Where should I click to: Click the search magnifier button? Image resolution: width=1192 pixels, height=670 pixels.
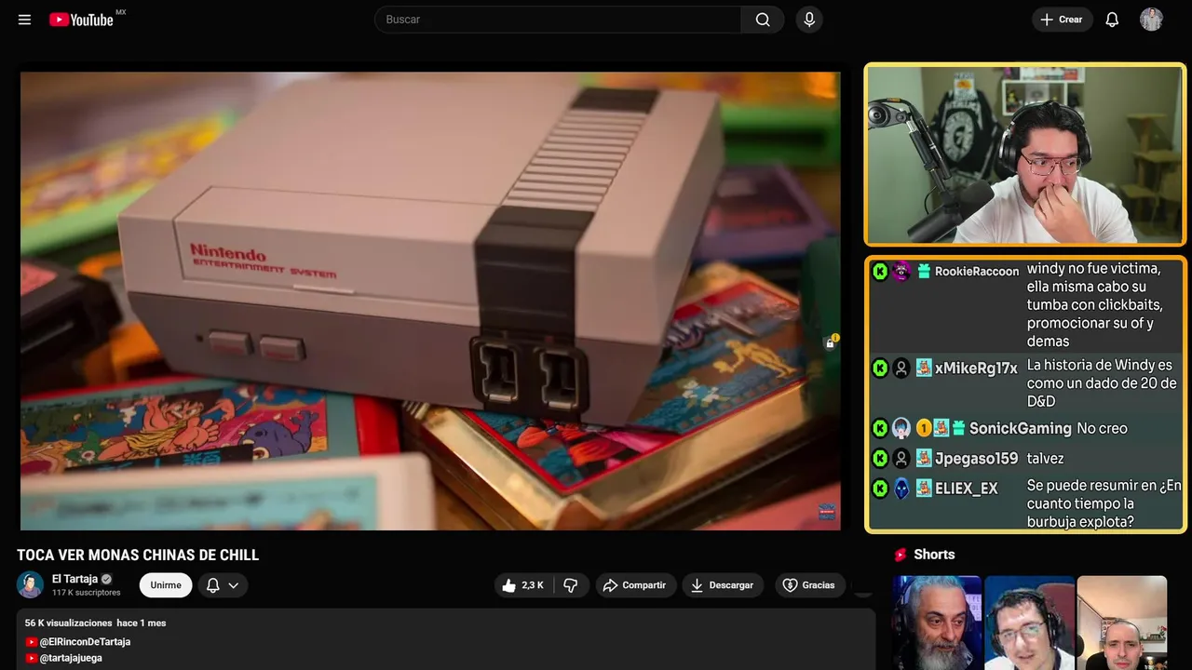coord(763,20)
